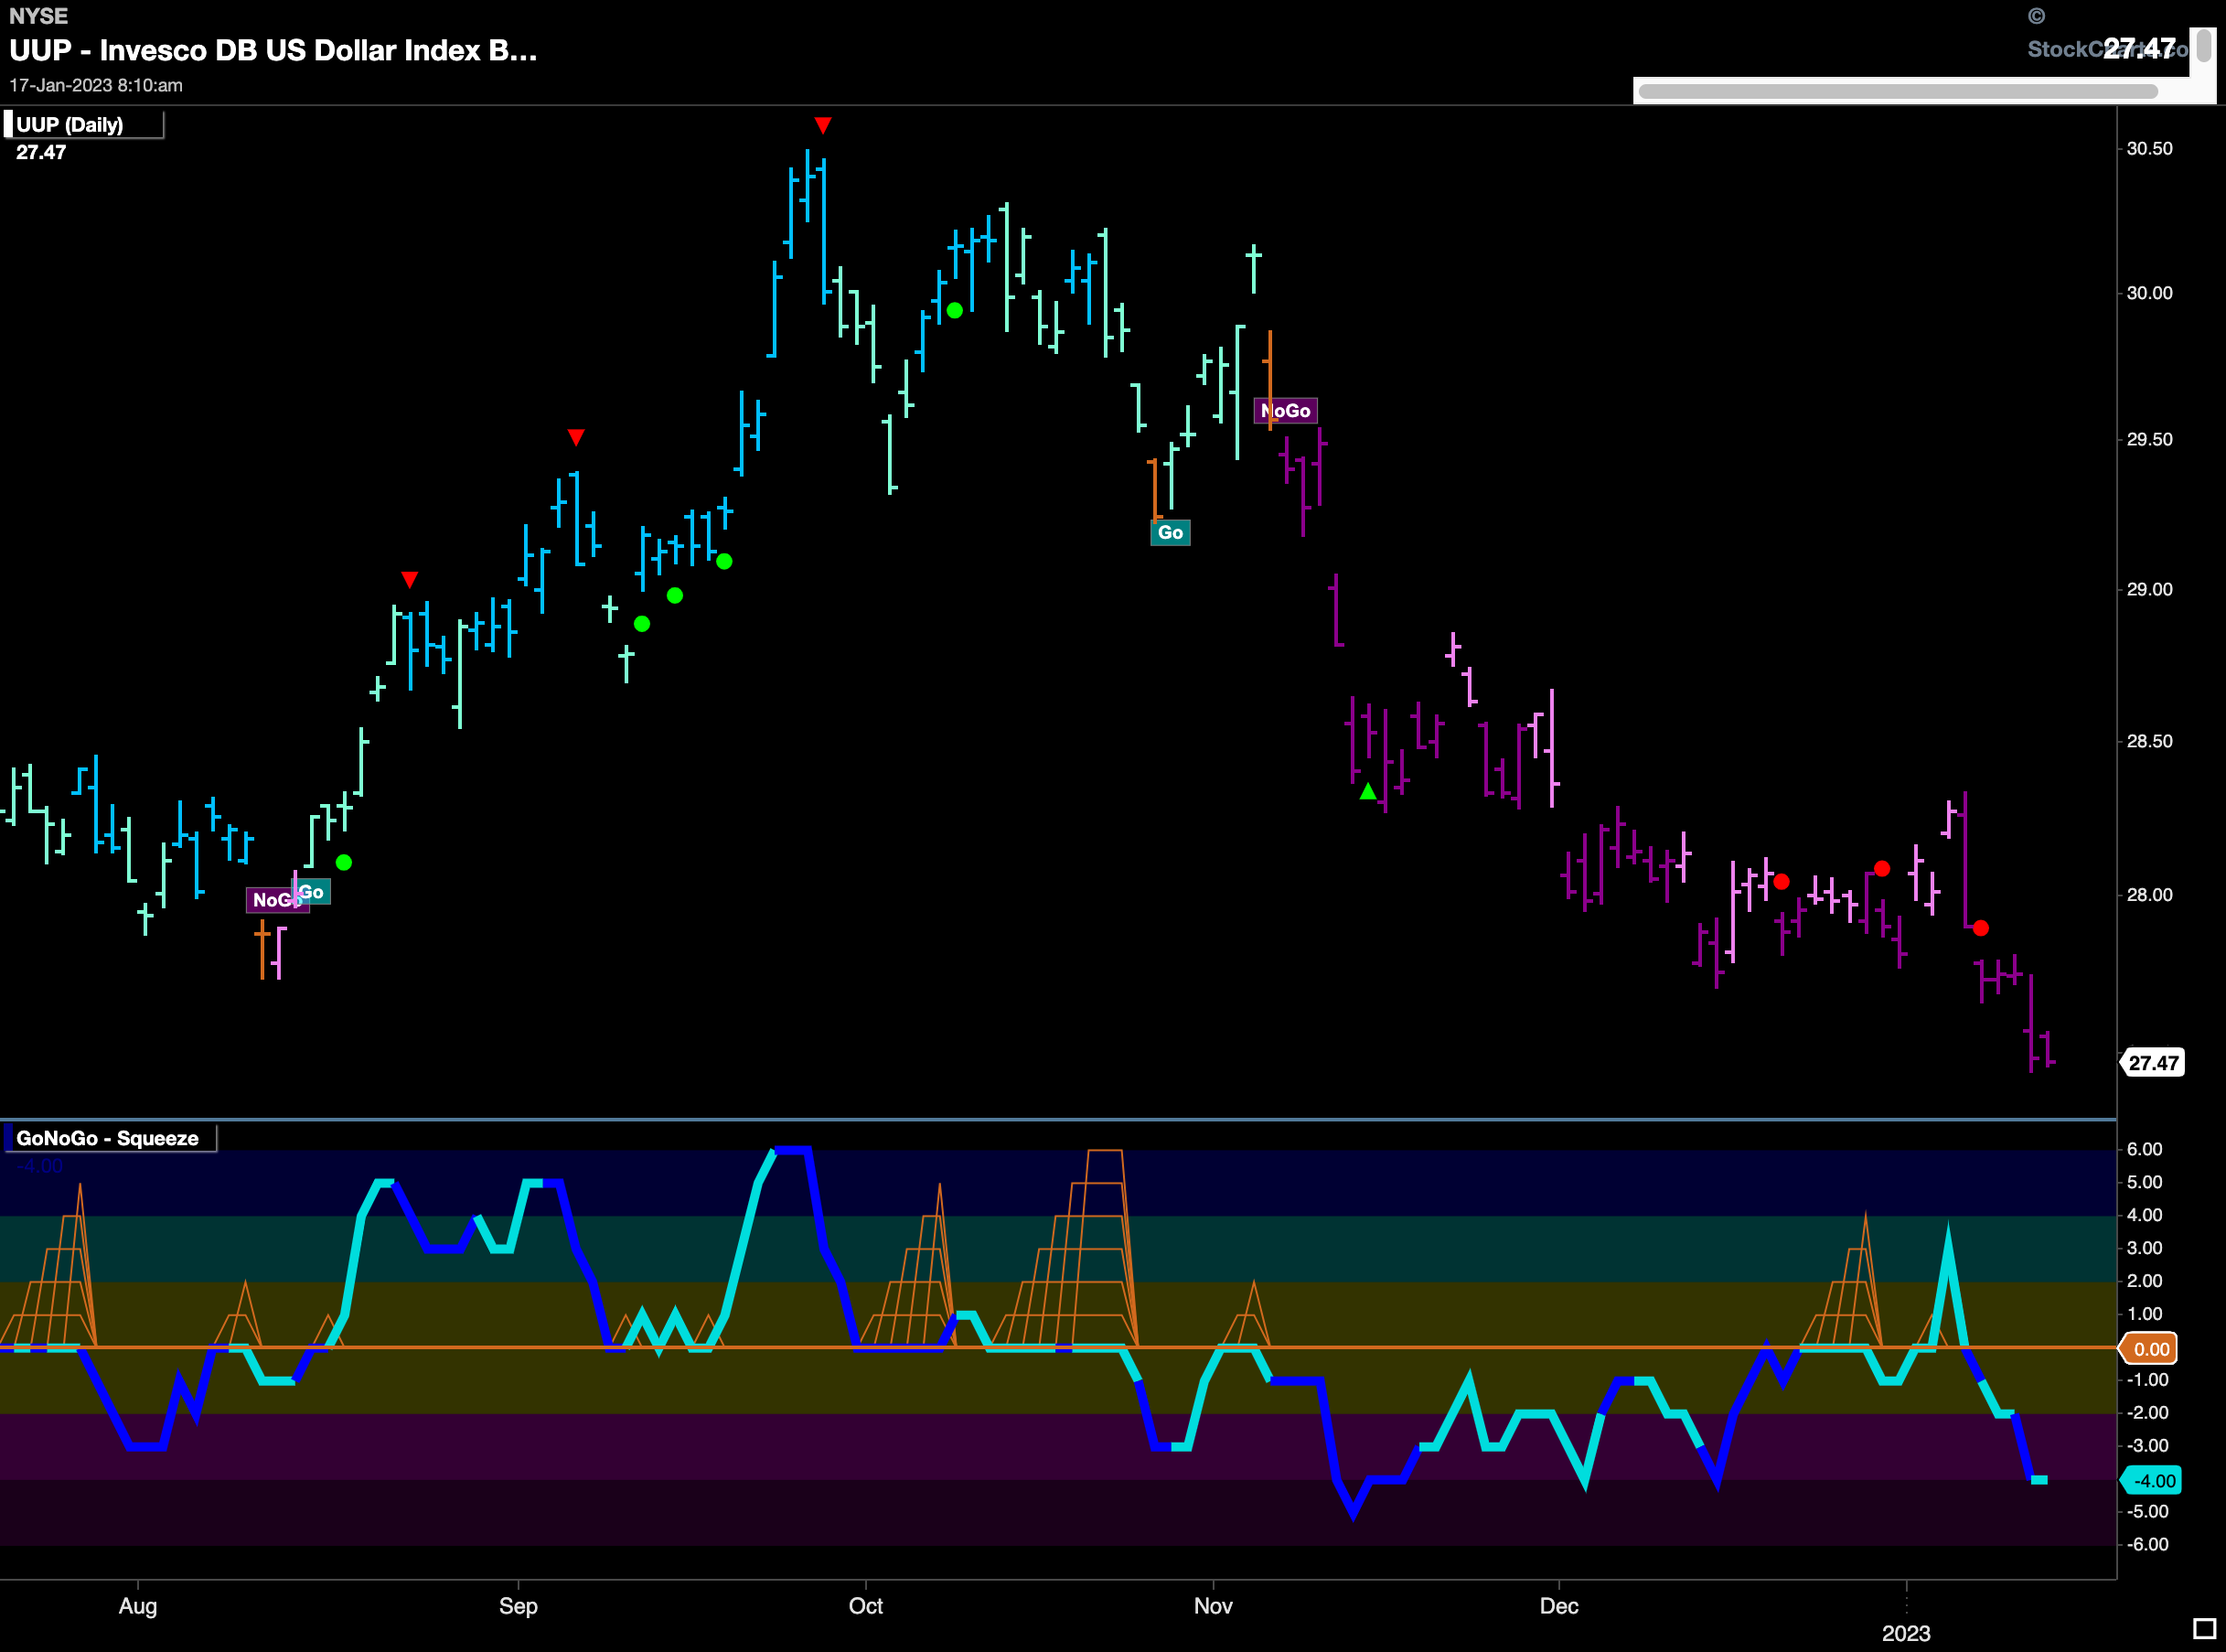Click the lowest red dot in January 2023
The height and width of the screenshot is (1652, 2226).
tap(1980, 928)
